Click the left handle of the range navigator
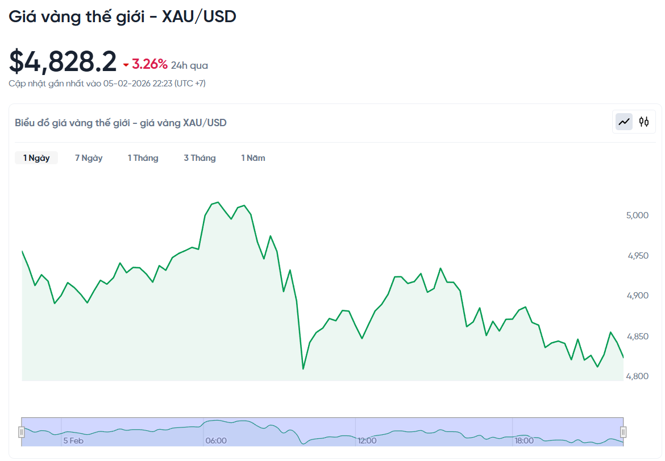 tap(23, 432)
